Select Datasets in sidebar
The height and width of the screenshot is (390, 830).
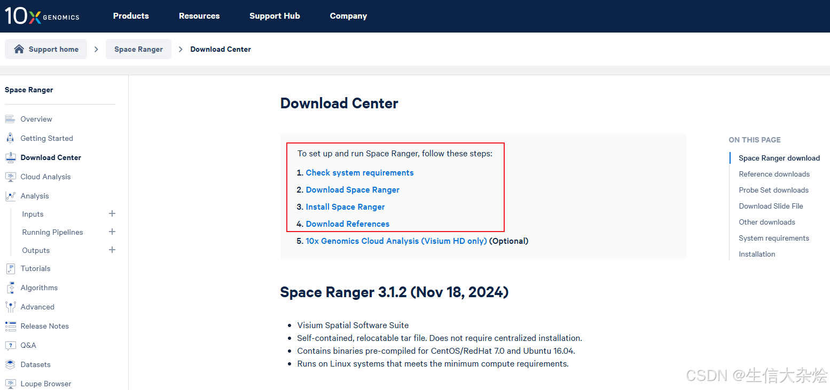click(x=35, y=364)
